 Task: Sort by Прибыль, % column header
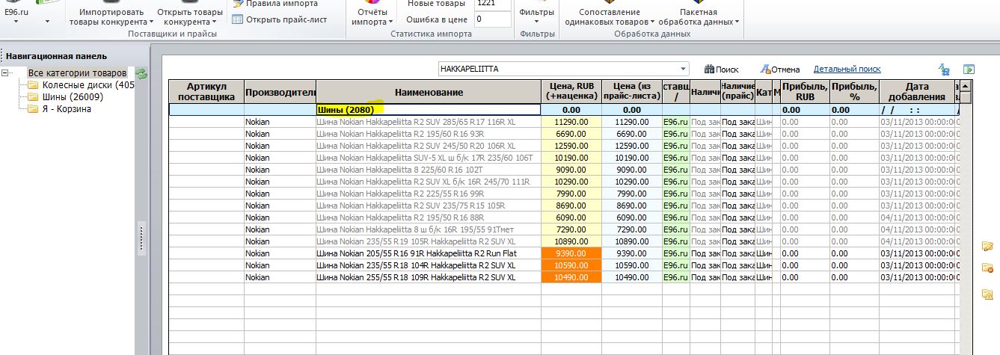854,92
